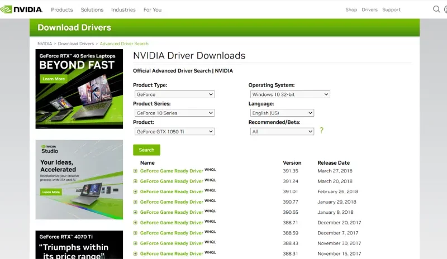Click the NVIDIA Studio banner image
Screen dimensions: 447x259
point(79,180)
